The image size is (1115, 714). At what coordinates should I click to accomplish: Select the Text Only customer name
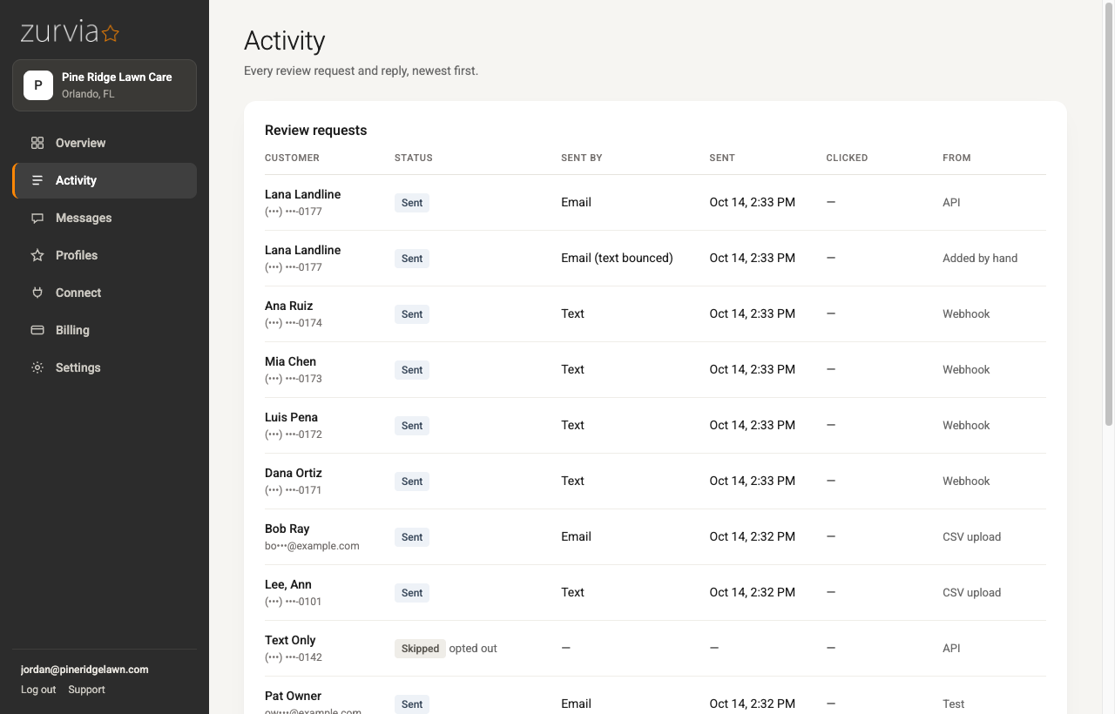click(290, 640)
